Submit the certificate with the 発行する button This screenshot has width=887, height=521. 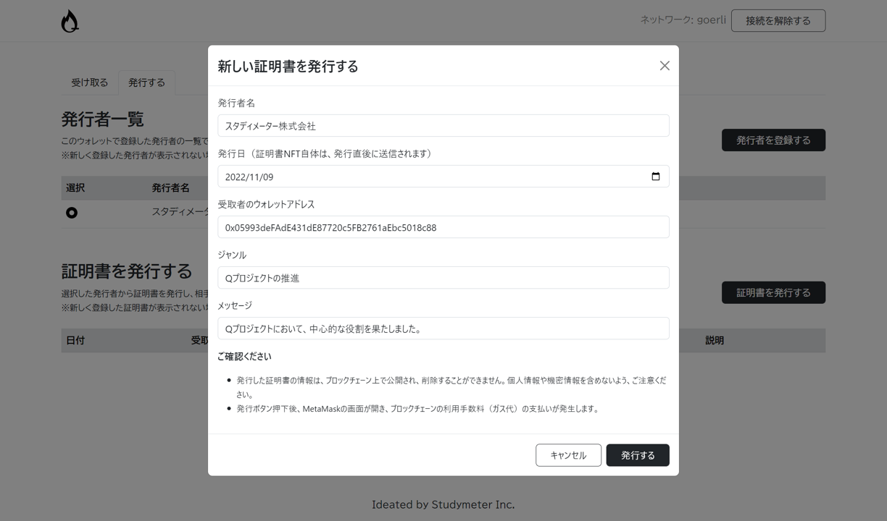click(x=637, y=455)
